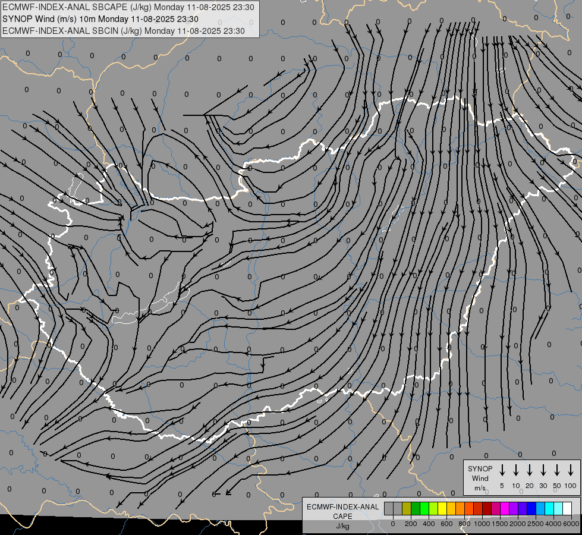Viewport: 582px width, 535px height.
Task: Choose the sky blue swatch after 2500
Action: pyautogui.click(x=541, y=508)
